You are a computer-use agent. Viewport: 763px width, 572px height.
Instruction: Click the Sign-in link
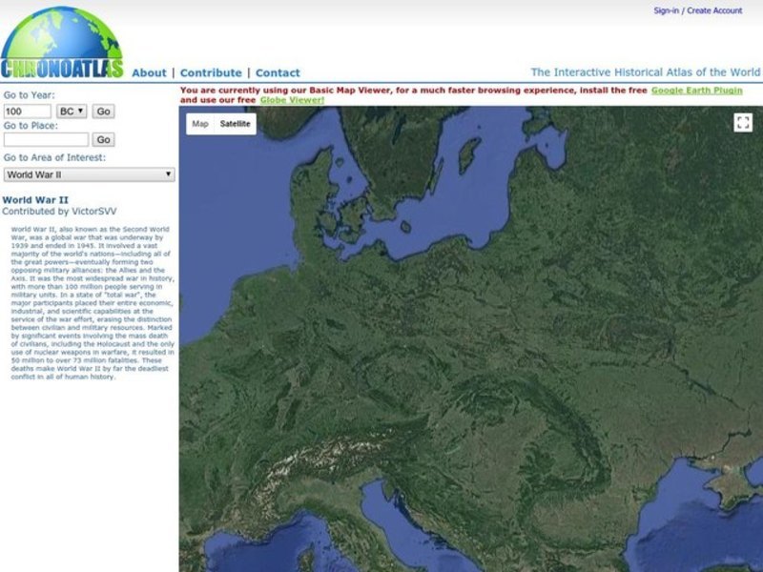668,10
